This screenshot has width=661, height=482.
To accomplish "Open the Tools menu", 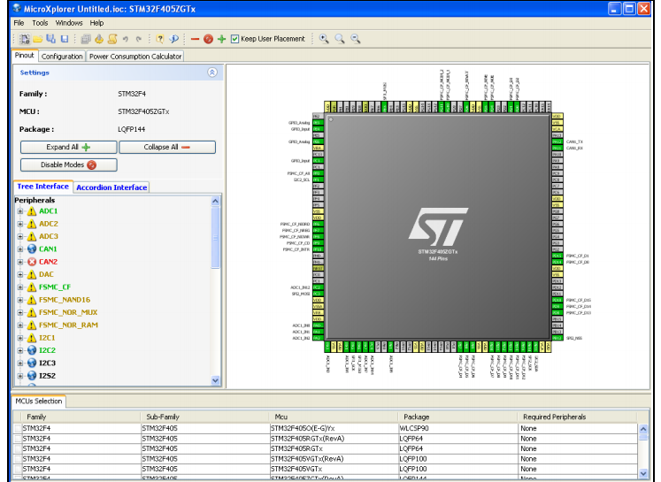I will coord(40,23).
